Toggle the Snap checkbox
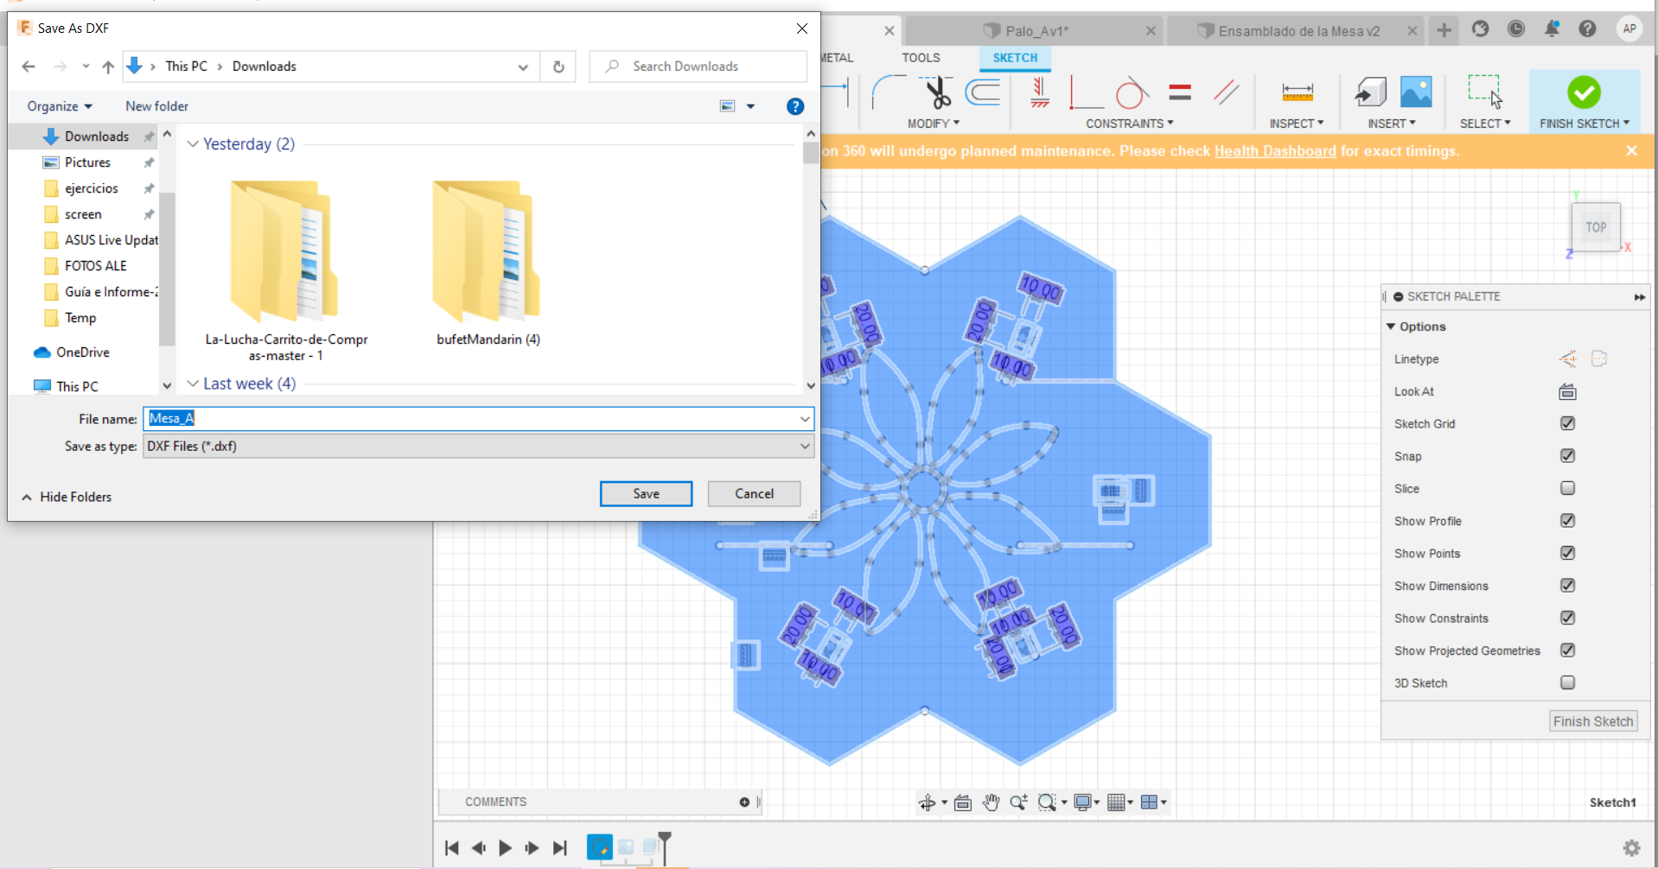 (1567, 456)
